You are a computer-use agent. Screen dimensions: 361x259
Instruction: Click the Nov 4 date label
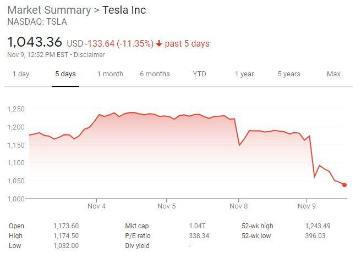(96, 207)
